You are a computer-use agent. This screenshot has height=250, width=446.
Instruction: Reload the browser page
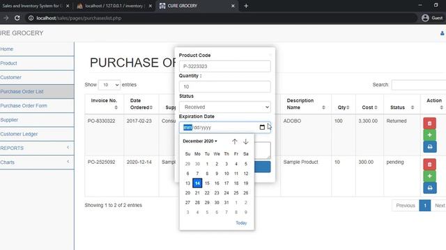(x=17, y=18)
